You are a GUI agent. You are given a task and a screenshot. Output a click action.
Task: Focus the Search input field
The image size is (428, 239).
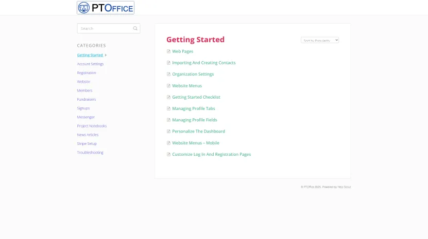coord(108,28)
